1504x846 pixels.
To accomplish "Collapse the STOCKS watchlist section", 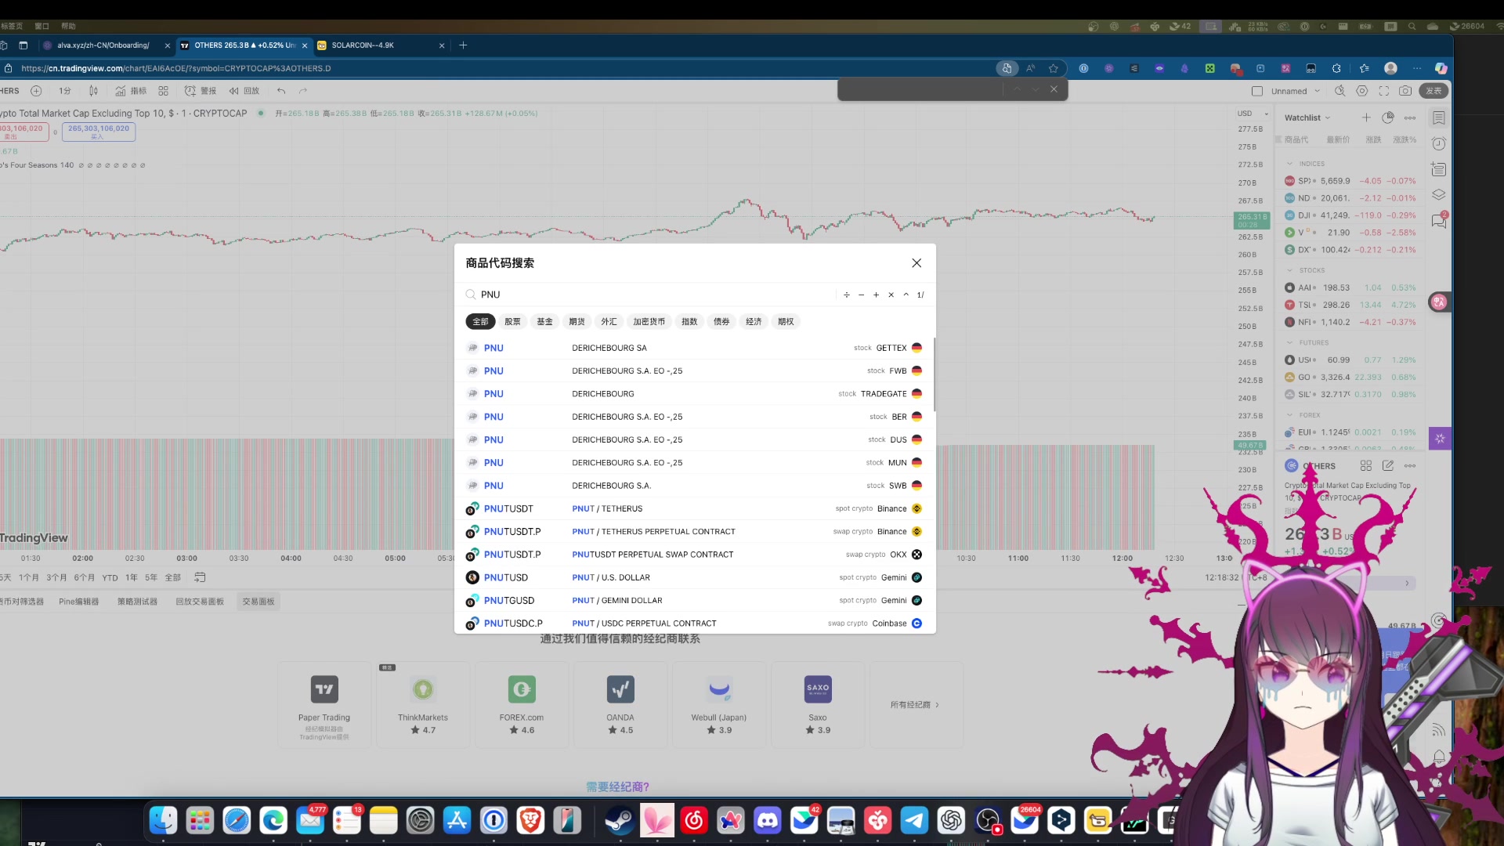I will [x=1289, y=270].
